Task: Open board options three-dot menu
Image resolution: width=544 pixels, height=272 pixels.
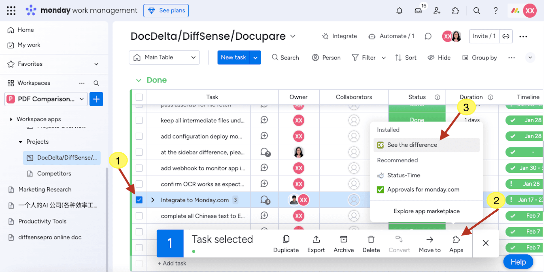Action: pyautogui.click(x=523, y=36)
